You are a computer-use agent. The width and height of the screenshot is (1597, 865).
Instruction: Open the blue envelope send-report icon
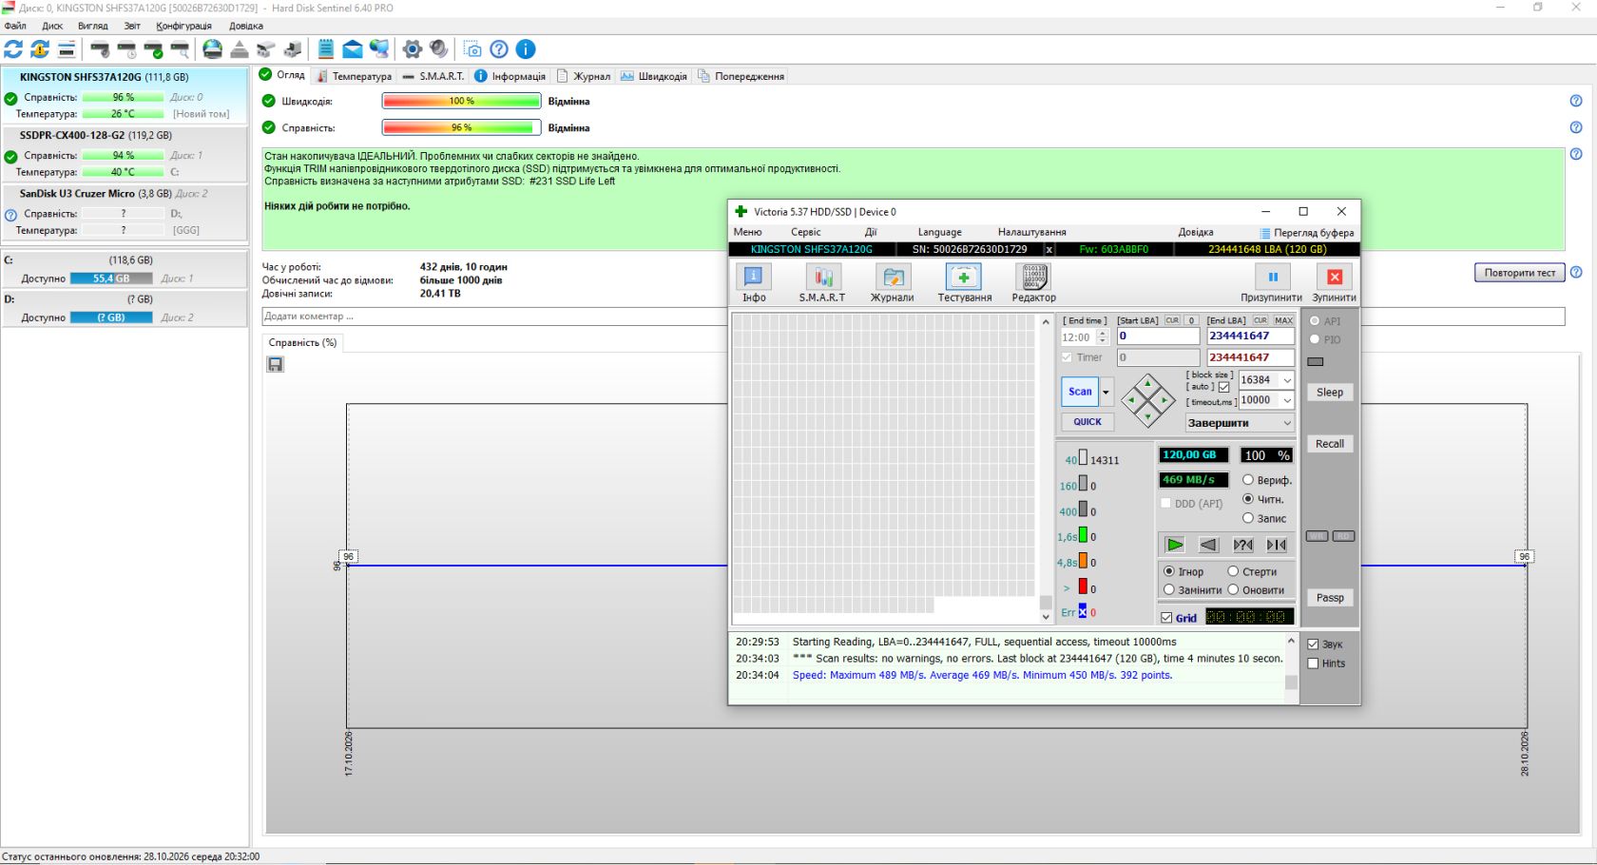click(x=353, y=49)
